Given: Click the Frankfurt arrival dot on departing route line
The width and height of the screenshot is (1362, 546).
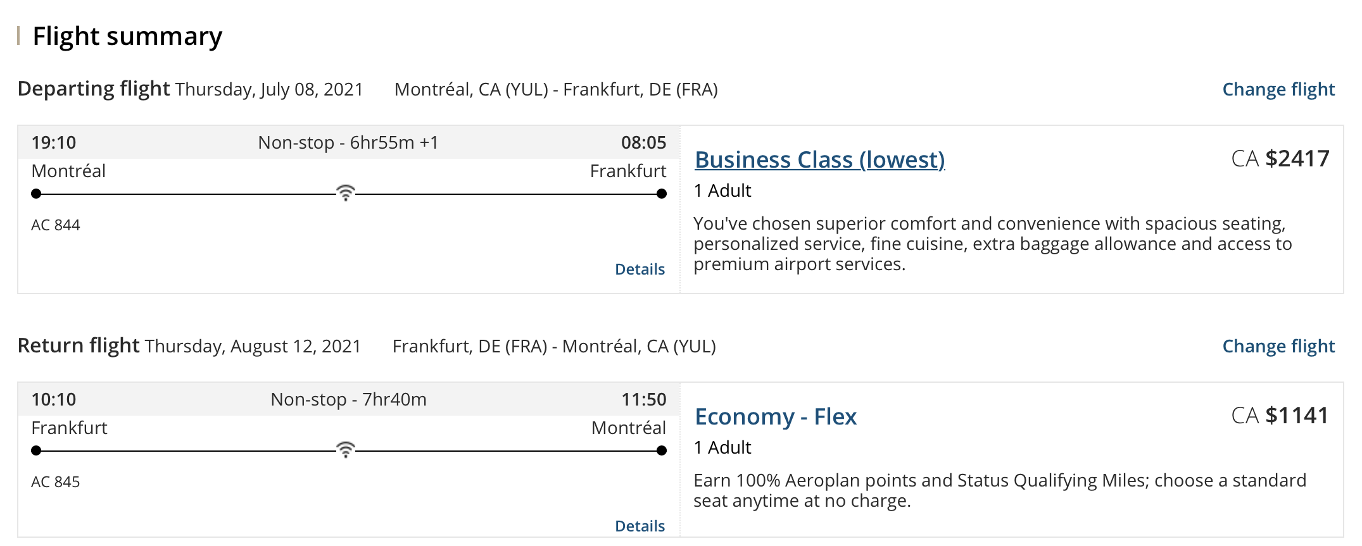Looking at the screenshot, I should (662, 194).
